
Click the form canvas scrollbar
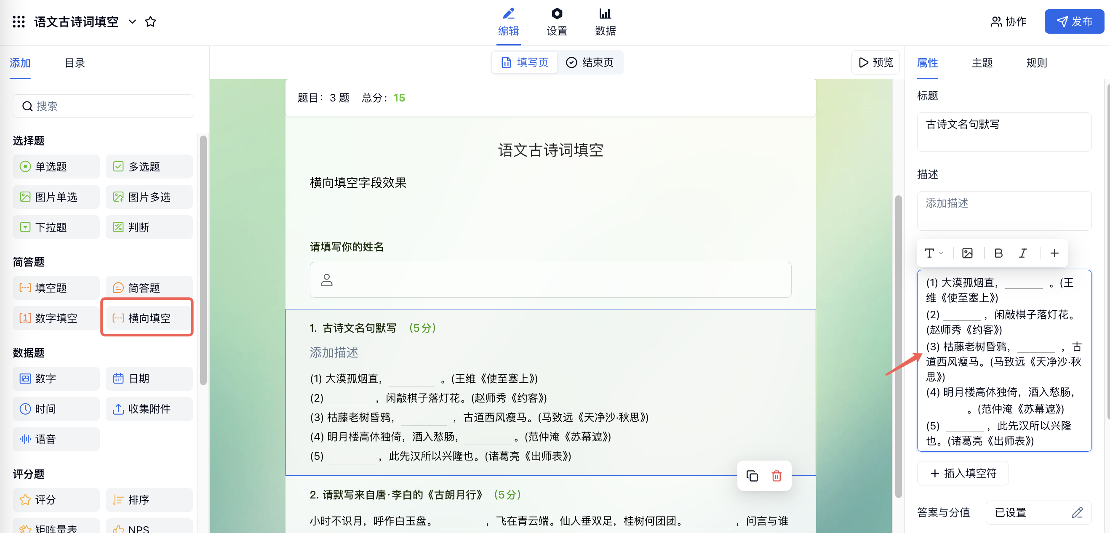pos(899,347)
